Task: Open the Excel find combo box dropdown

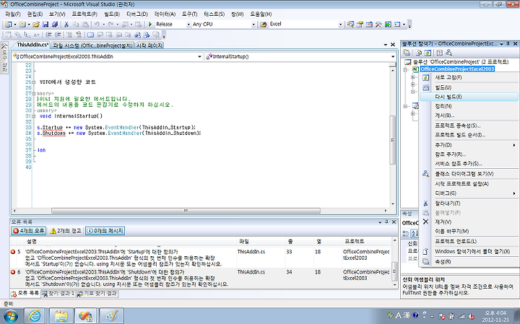Action: [x=340, y=25]
